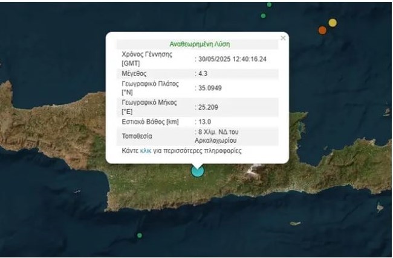This screenshot has height=258, width=393.
Task: Click the 'Τοποθεσία' row label
Action: click(x=138, y=136)
